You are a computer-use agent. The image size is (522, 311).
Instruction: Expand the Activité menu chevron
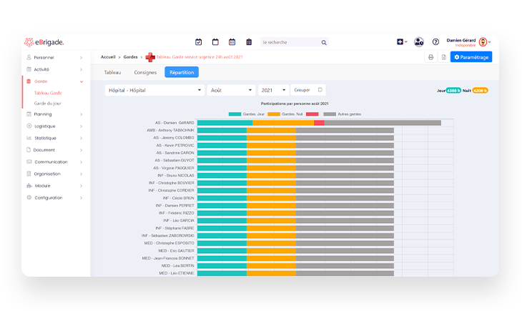click(x=81, y=69)
